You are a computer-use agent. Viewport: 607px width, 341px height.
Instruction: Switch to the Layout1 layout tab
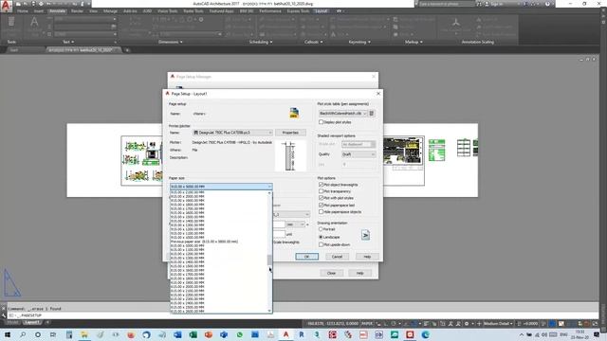31,322
